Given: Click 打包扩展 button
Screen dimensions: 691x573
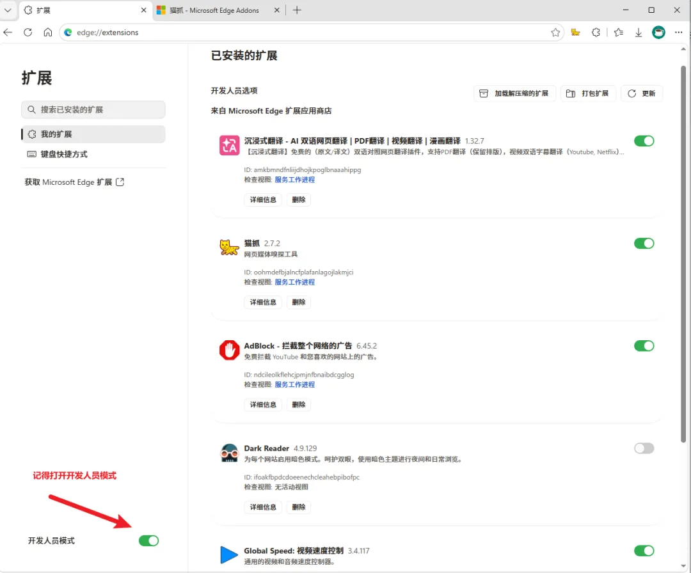Looking at the screenshot, I should 588,93.
